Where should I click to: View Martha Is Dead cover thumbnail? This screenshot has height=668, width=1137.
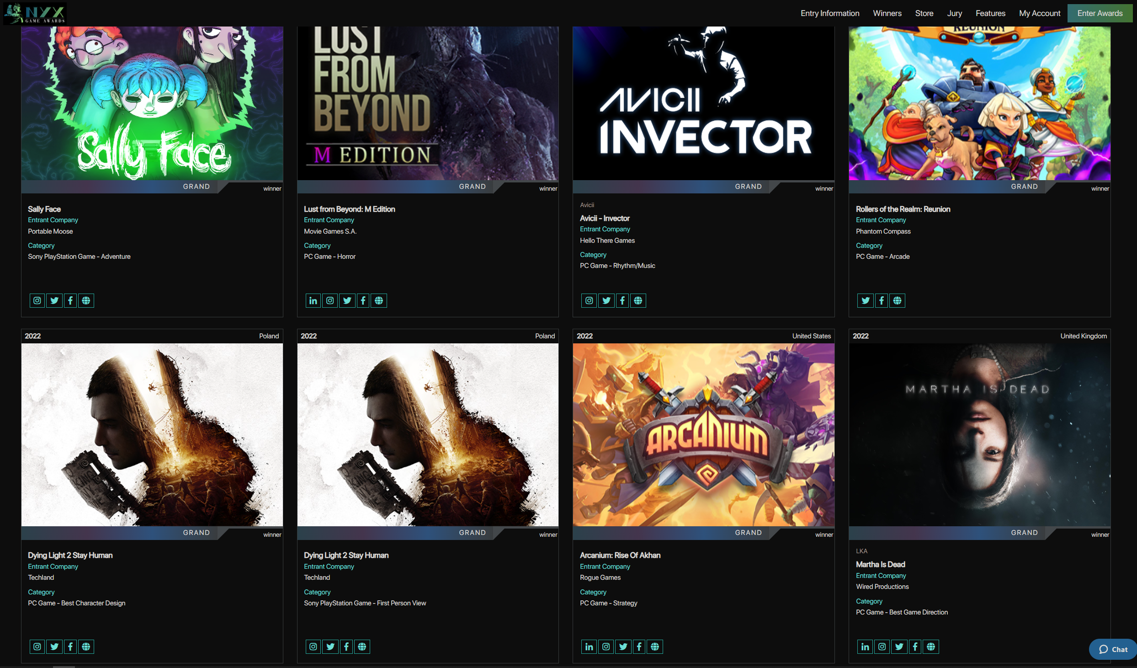(980, 434)
